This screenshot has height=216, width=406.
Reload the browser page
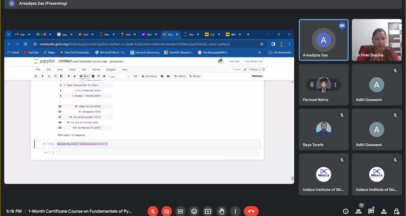[25, 44]
